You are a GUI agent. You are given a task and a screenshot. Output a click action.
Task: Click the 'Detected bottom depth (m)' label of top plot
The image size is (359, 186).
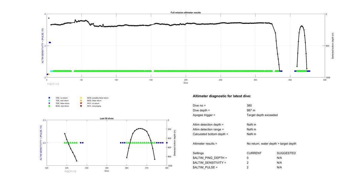coord(333,46)
